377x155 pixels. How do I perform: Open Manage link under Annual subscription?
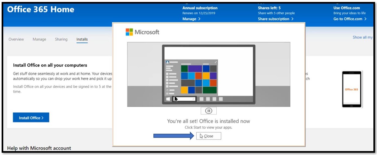[191, 19]
